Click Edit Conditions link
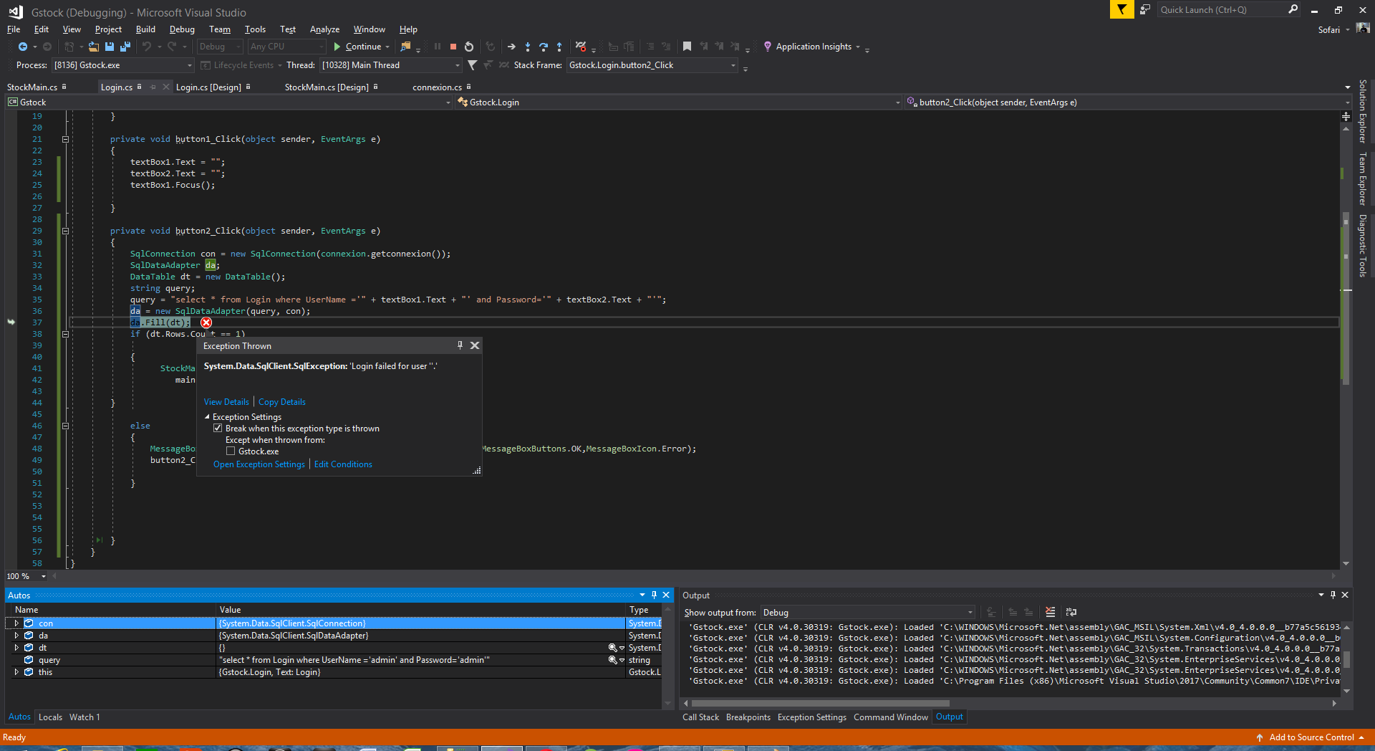This screenshot has height=751, width=1375. [x=343, y=464]
